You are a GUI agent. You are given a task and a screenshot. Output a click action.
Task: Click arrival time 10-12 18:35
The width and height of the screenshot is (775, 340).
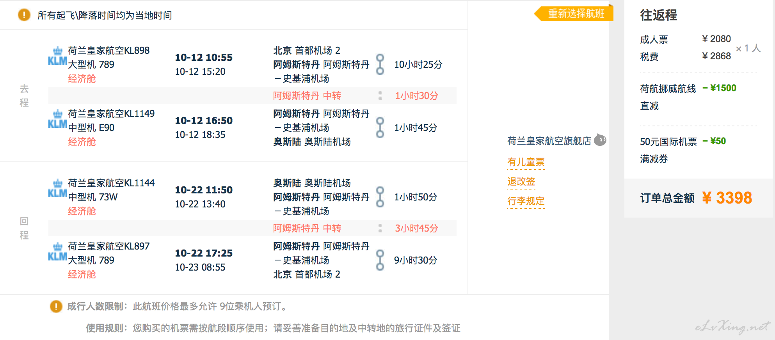200,135
